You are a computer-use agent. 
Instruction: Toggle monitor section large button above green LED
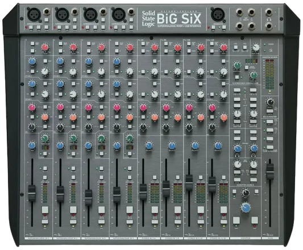[236, 220]
